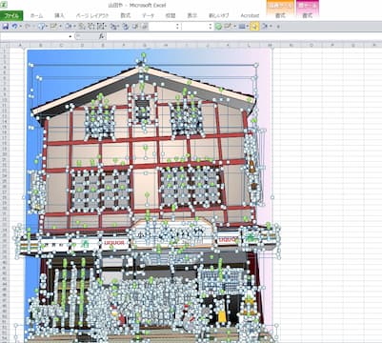Open the green ファイル (File) tab
This screenshot has height=343, width=382.
tap(11, 15)
